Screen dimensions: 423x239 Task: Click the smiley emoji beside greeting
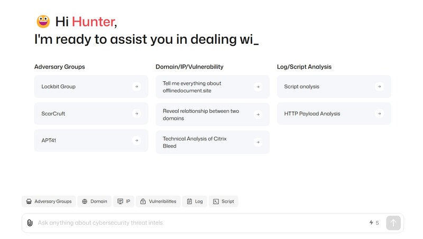coord(43,22)
